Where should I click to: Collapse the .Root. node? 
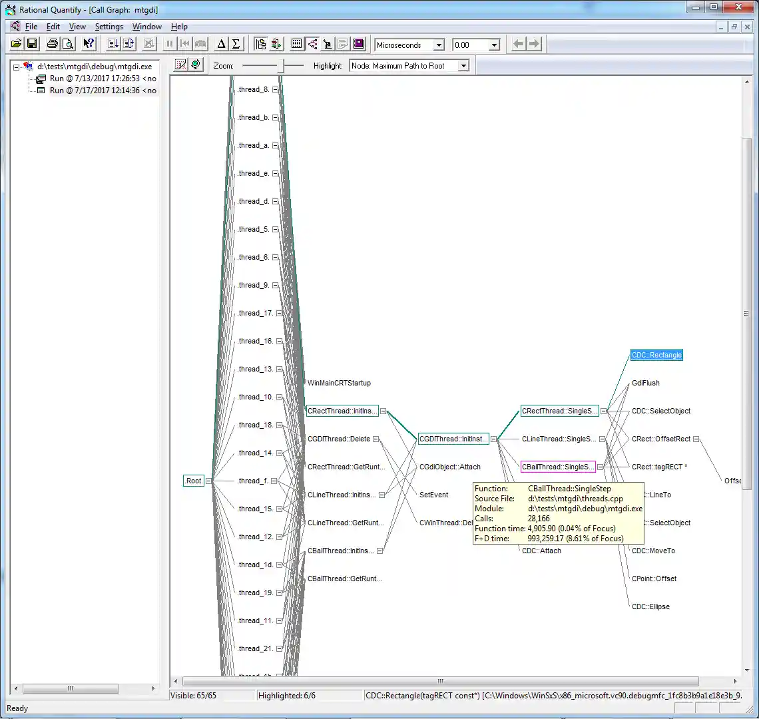pyautogui.click(x=209, y=481)
